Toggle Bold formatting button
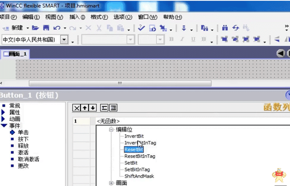This screenshot has width=290, height=186. tap(171, 39)
